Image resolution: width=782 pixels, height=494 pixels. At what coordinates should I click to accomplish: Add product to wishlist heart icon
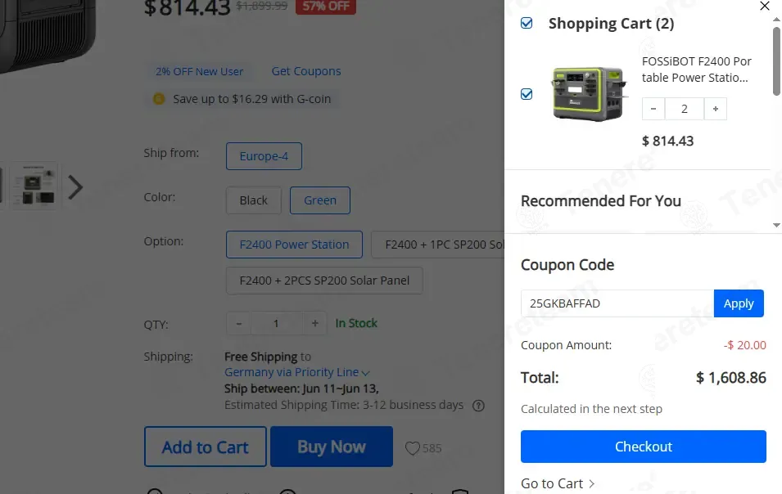(x=412, y=448)
